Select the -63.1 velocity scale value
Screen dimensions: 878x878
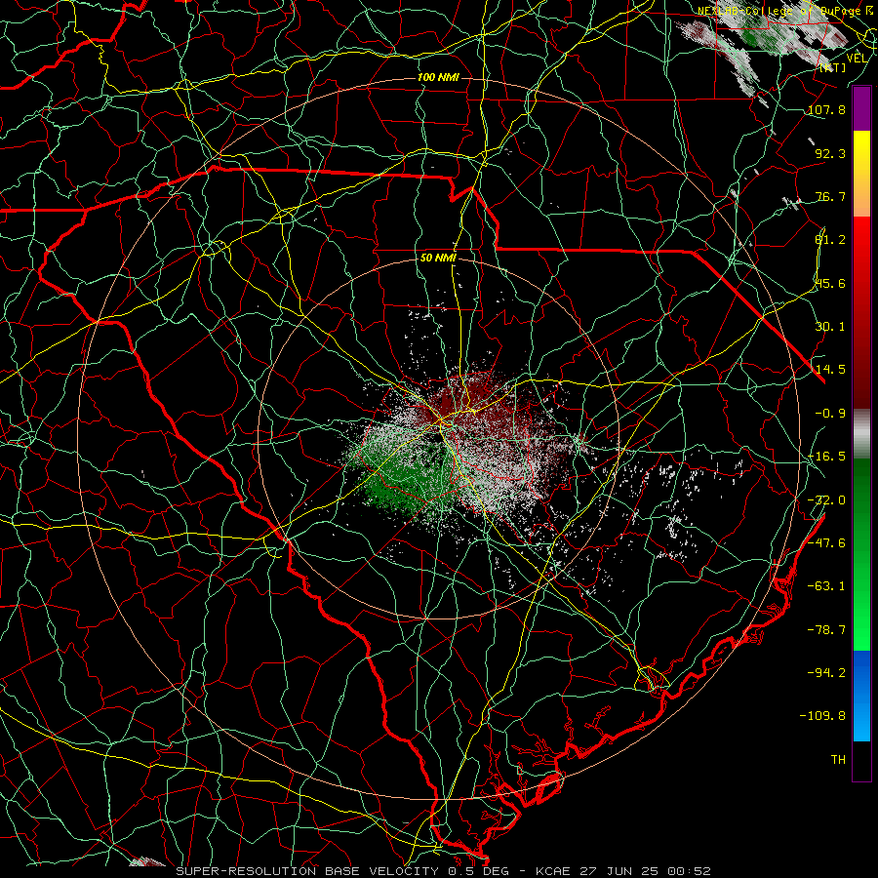(826, 586)
